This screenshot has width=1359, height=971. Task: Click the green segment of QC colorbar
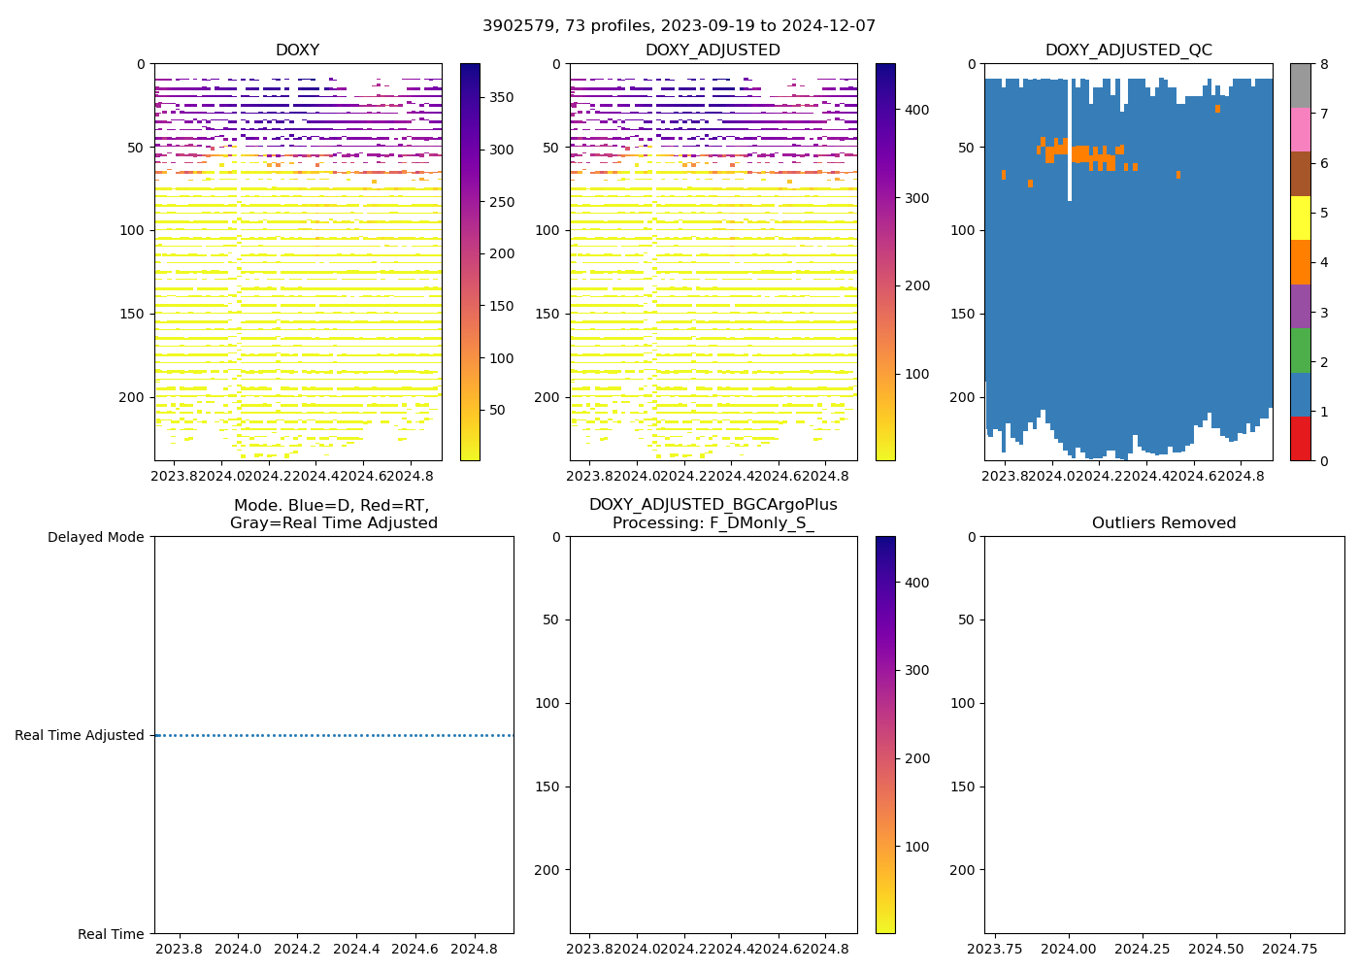(1300, 351)
